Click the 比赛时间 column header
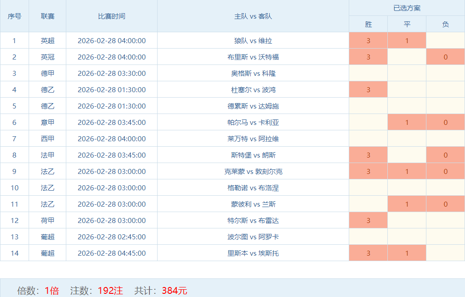The height and width of the screenshot is (297, 465). [112, 16]
